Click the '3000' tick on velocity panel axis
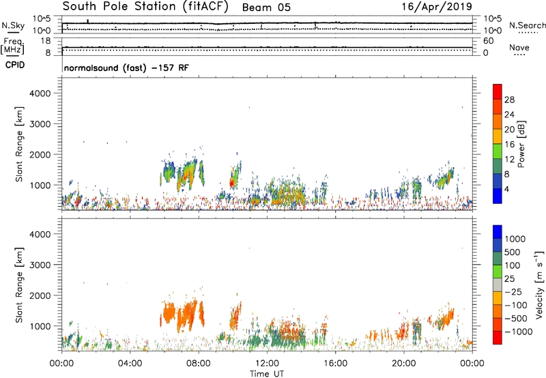 click(x=40, y=265)
